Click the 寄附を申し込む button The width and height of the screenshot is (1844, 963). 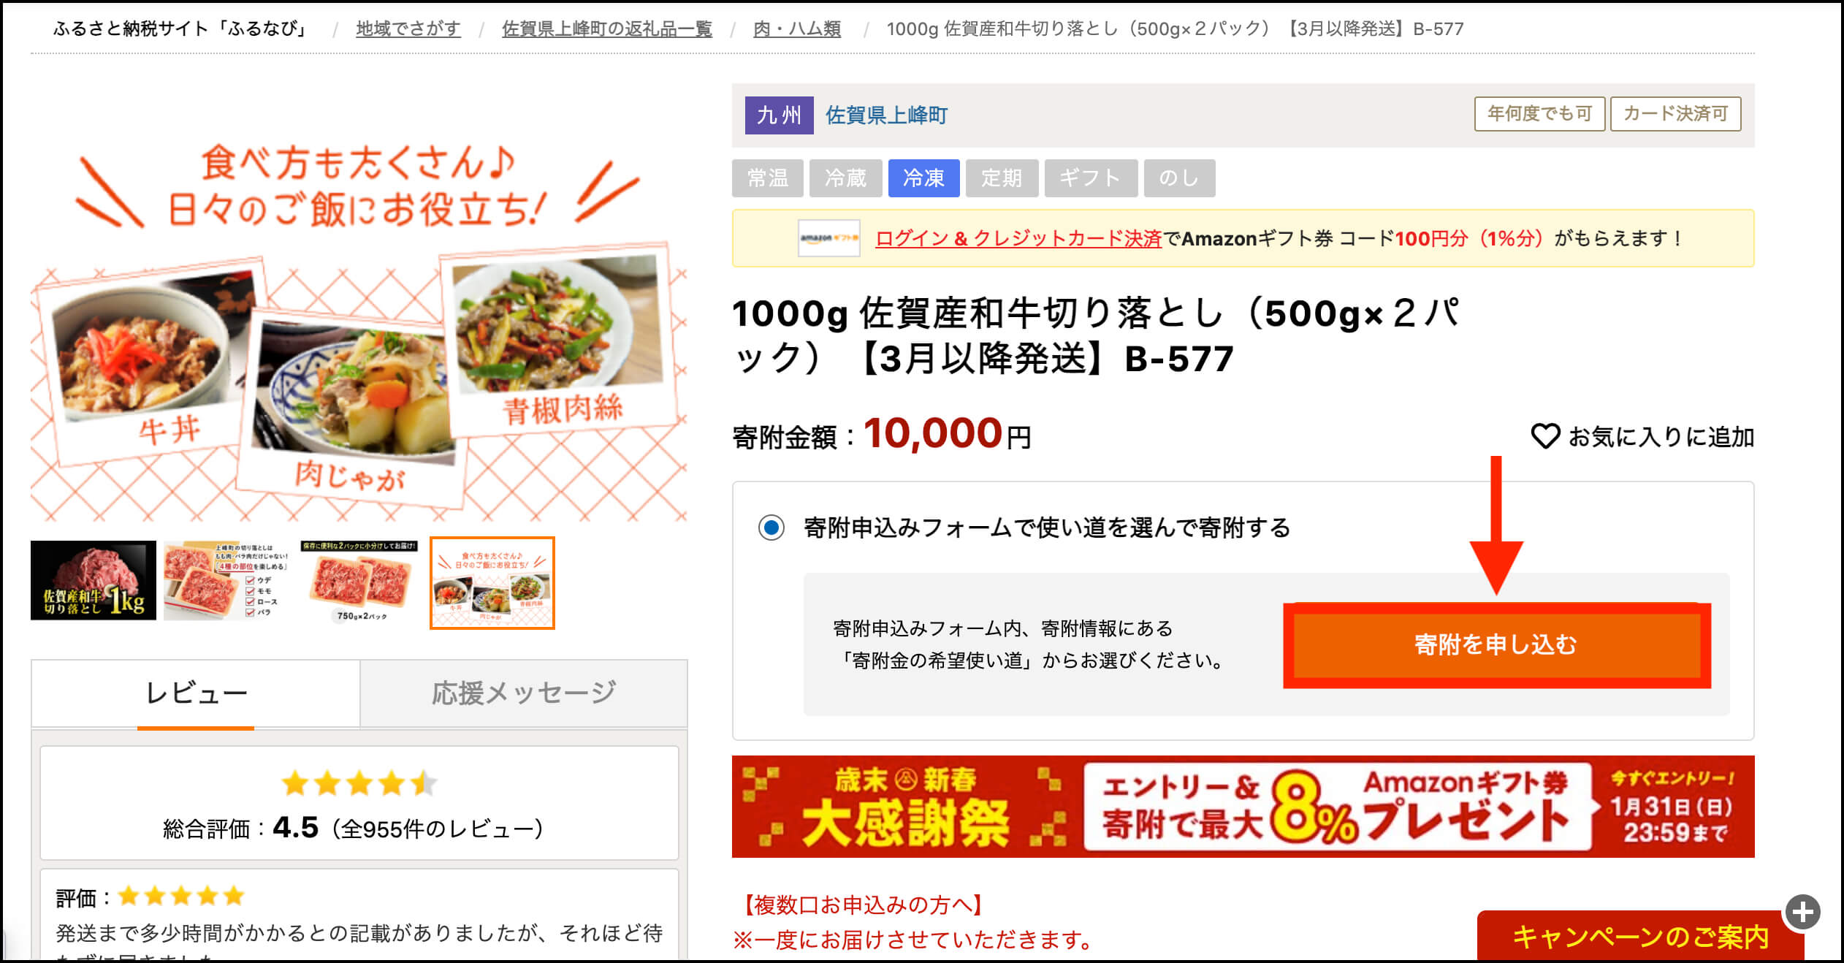point(1496,644)
